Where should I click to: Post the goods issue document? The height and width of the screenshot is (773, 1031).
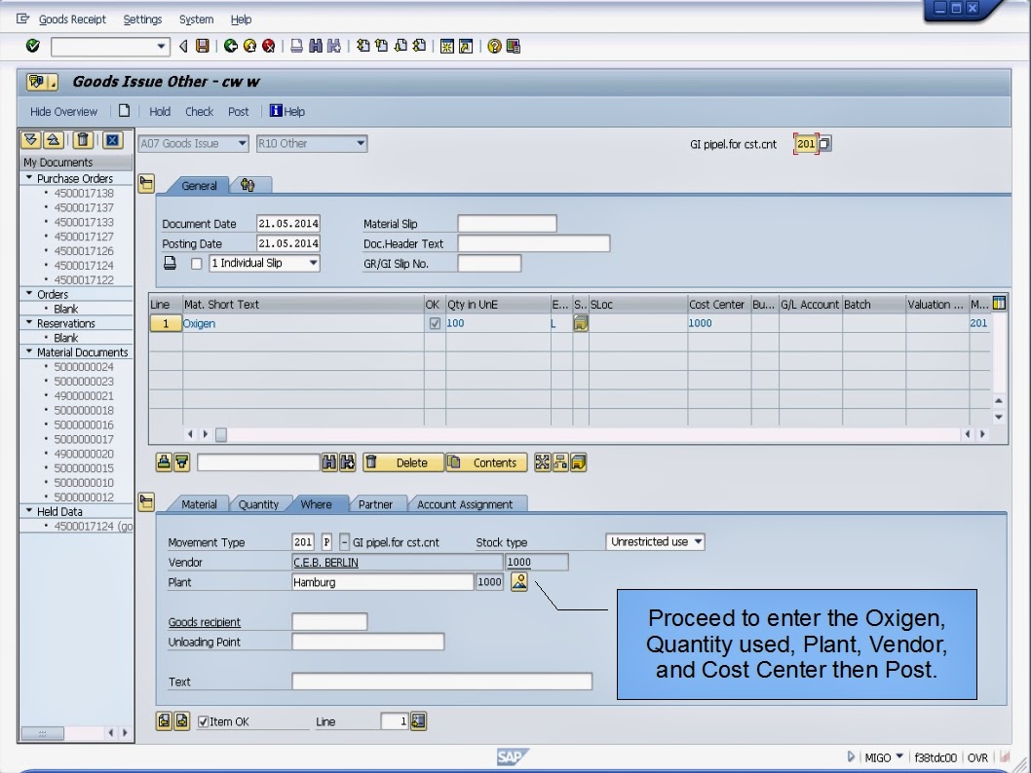coord(238,111)
